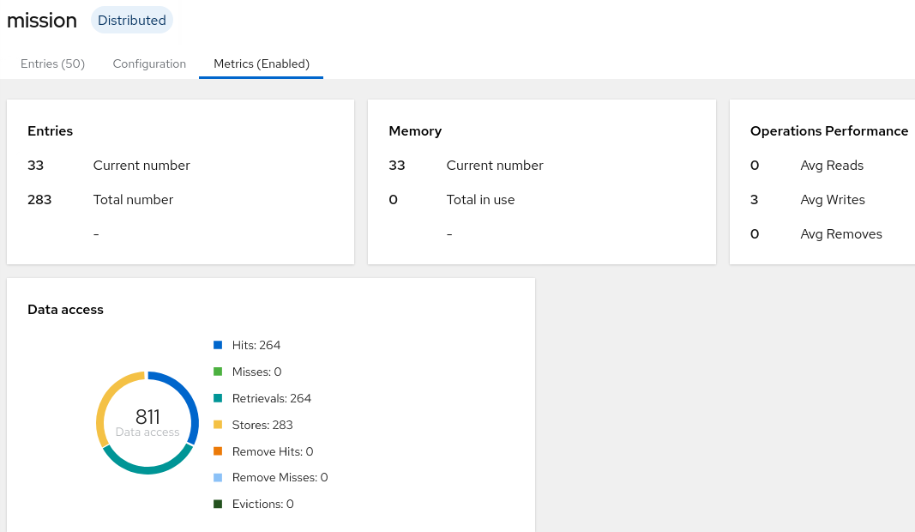Click the Distributed cache type badge
The width and height of the screenshot is (915, 532).
[132, 21]
